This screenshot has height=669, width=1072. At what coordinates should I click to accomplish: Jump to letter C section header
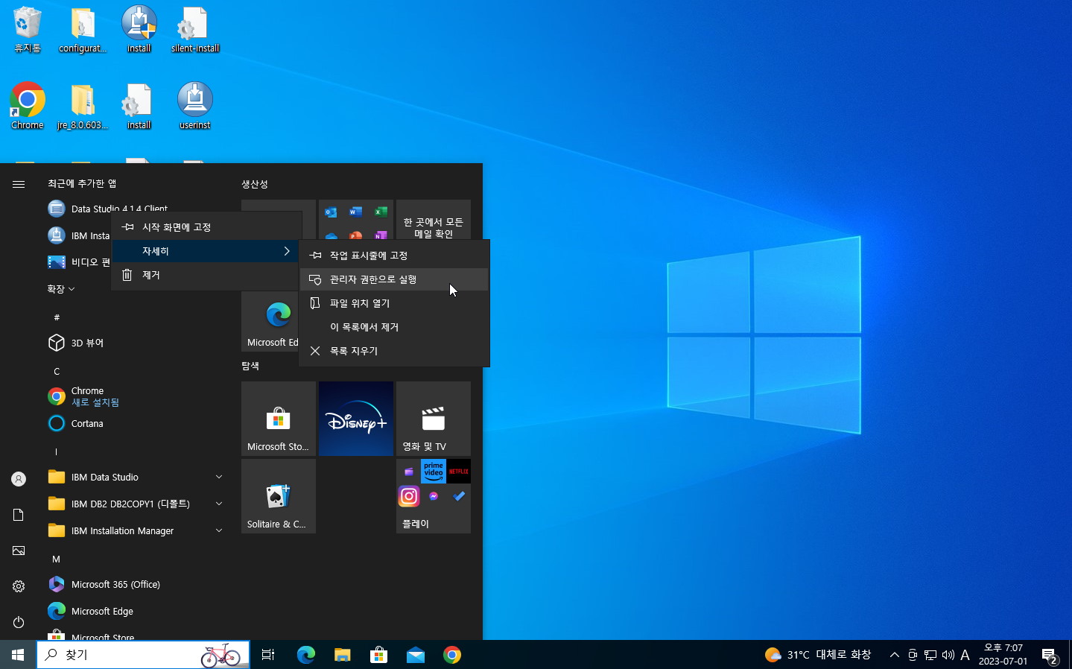pyautogui.click(x=57, y=371)
